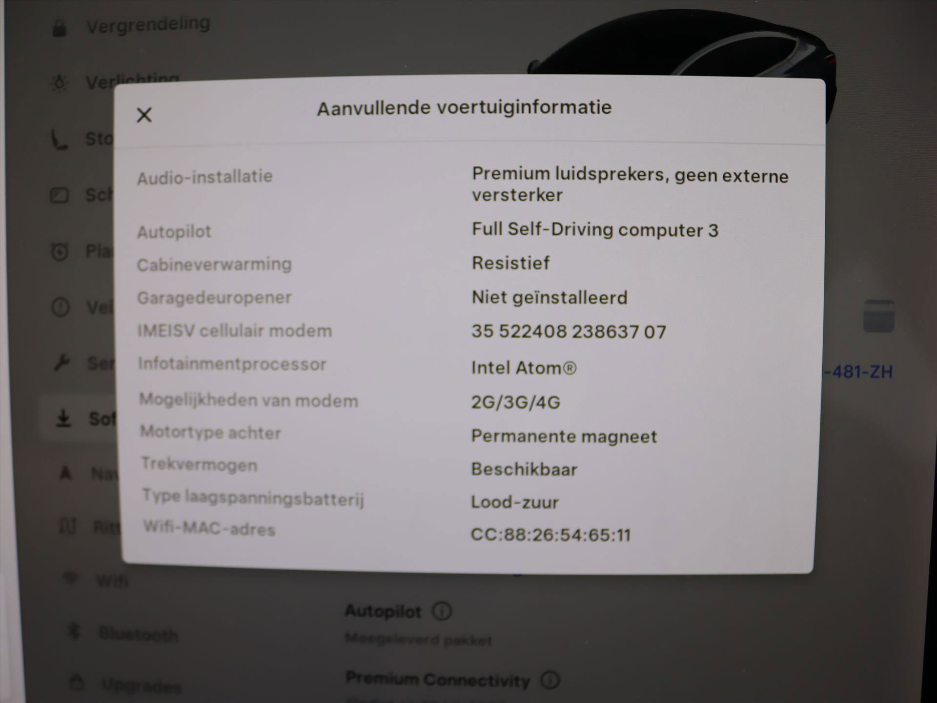Select the Verlichting menu item
Screen dimensions: 937x703
coord(133,80)
